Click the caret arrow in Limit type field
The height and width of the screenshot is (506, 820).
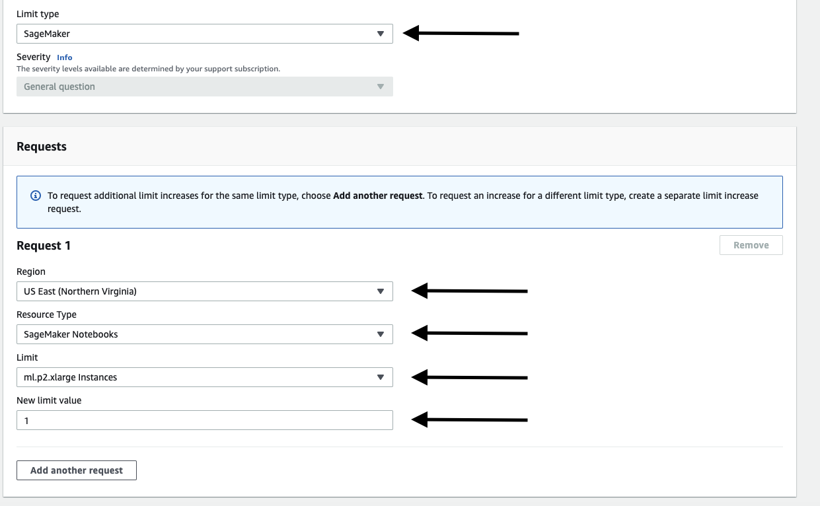click(x=380, y=34)
